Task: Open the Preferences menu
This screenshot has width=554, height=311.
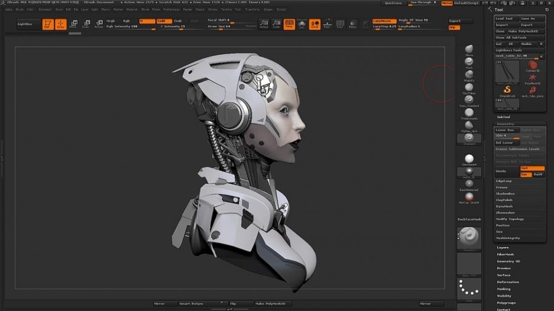Action: (171, 9)
